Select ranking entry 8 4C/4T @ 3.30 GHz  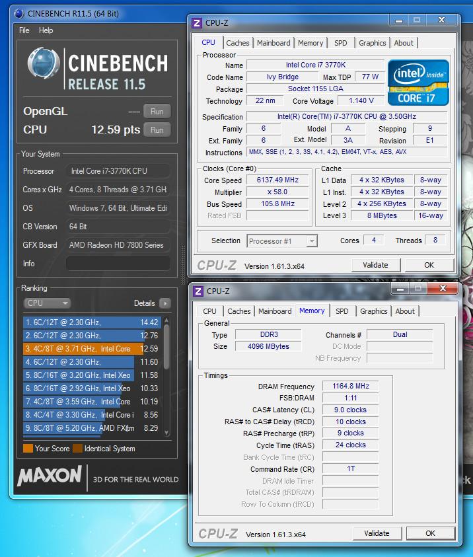coord(92,415)
